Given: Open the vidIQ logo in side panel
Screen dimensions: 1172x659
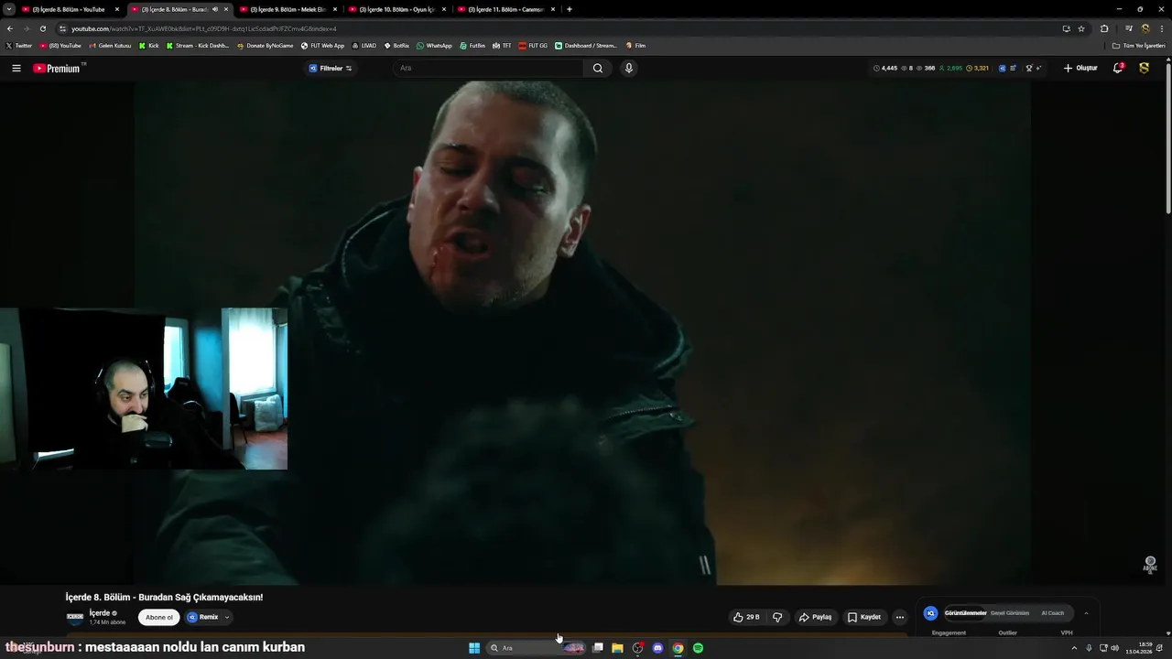Looking at the screenshot, I should point(930,613).
